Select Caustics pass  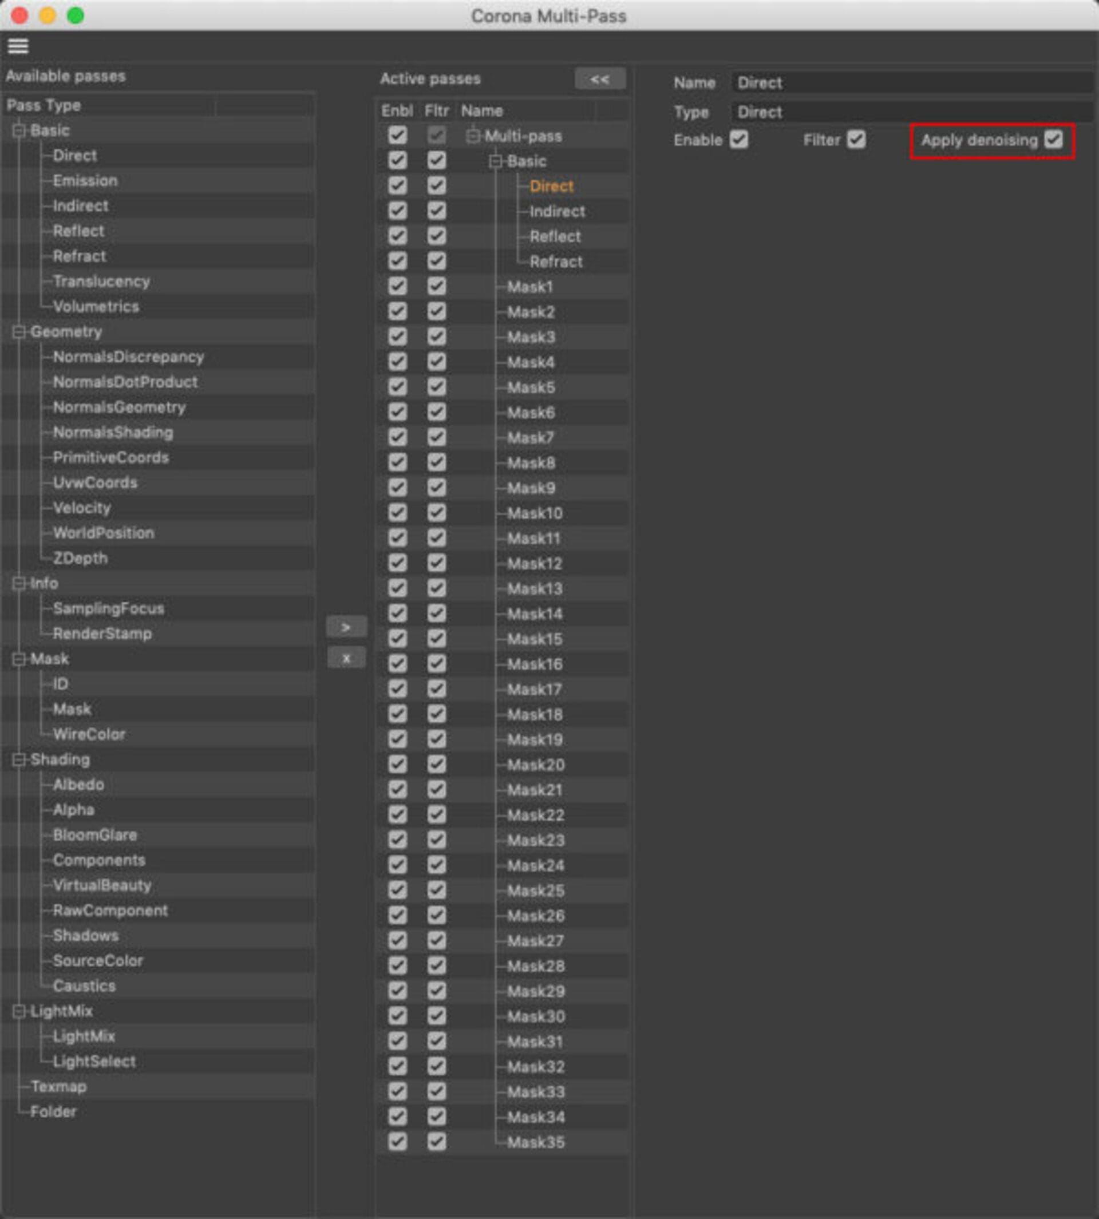click(85, 986)
